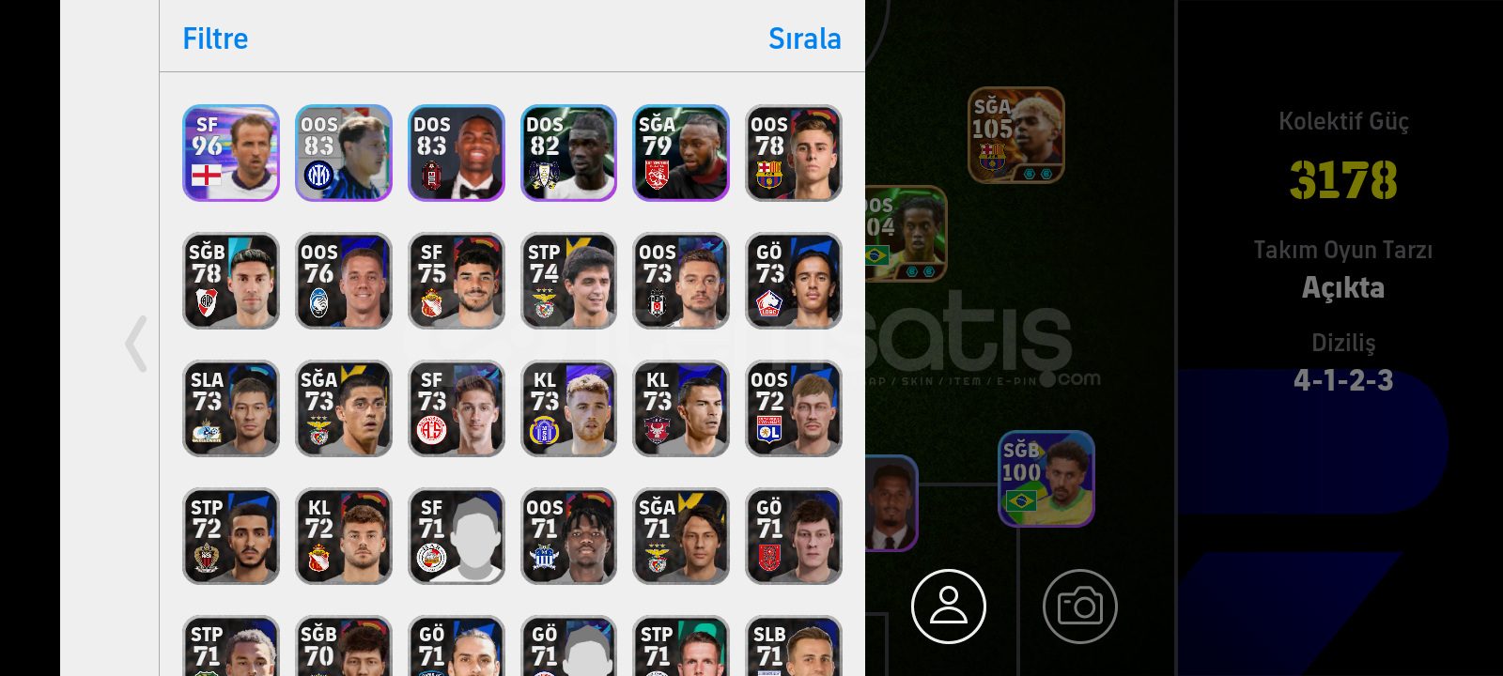Select the SF 96 England player card
The image size is (1503, 676).
pyautogui.click(x=231, y=153)
